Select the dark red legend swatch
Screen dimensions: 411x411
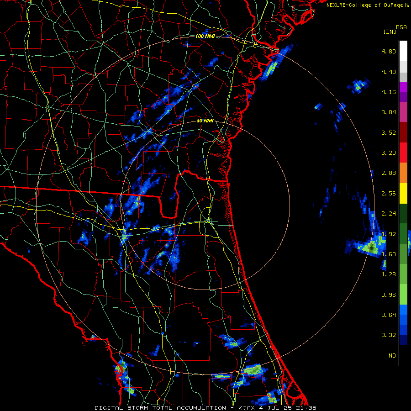click(x=403, y=132)
